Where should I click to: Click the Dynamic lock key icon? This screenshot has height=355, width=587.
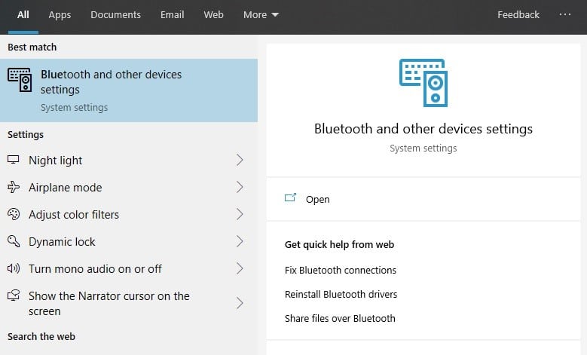click(14, 242)
